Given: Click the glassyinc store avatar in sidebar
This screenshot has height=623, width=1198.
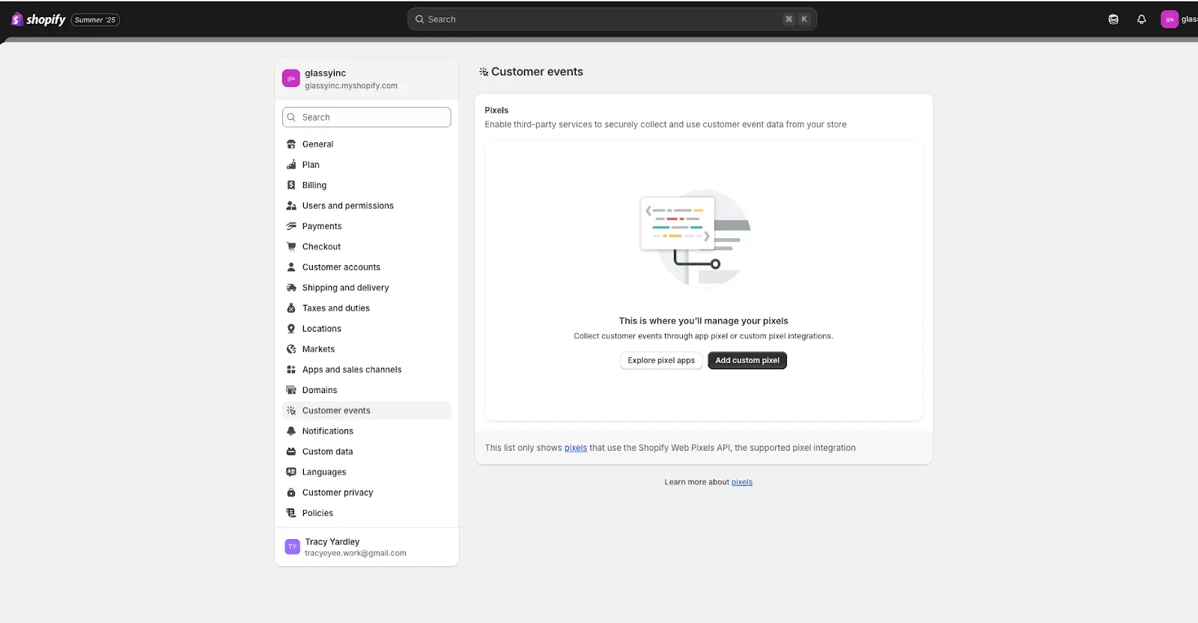Looking at the screenshot, I should [291, 78].
